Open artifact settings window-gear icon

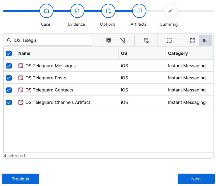click(x=146, y=40)
